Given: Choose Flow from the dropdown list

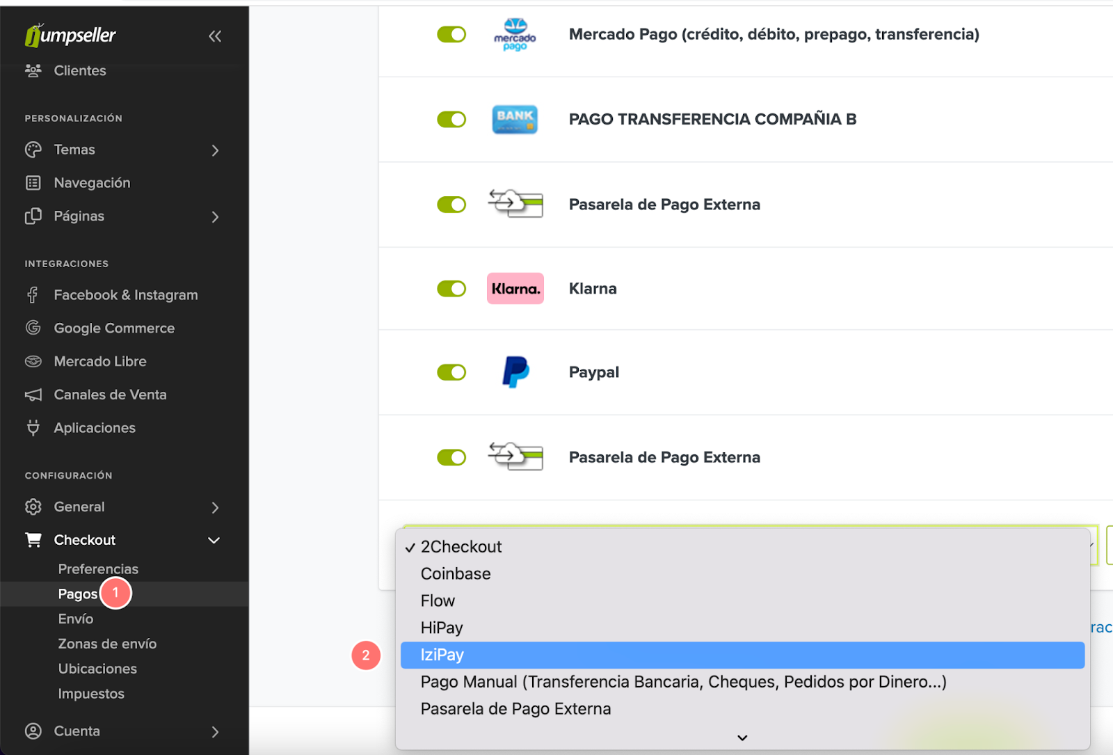Looking at the screenshot, I should click(742, 601).
